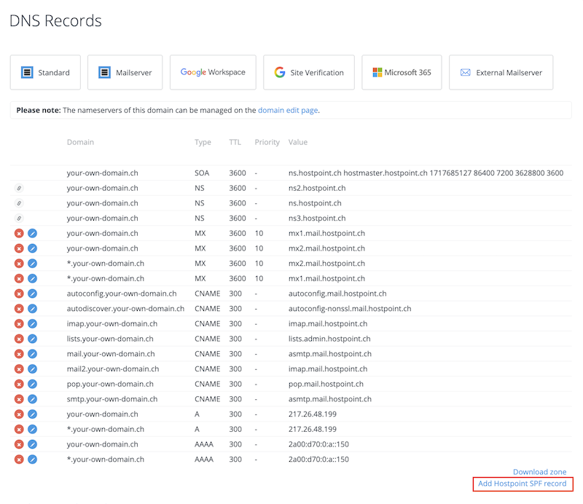Apply the Mailserver DNS template

coord(125,73)
